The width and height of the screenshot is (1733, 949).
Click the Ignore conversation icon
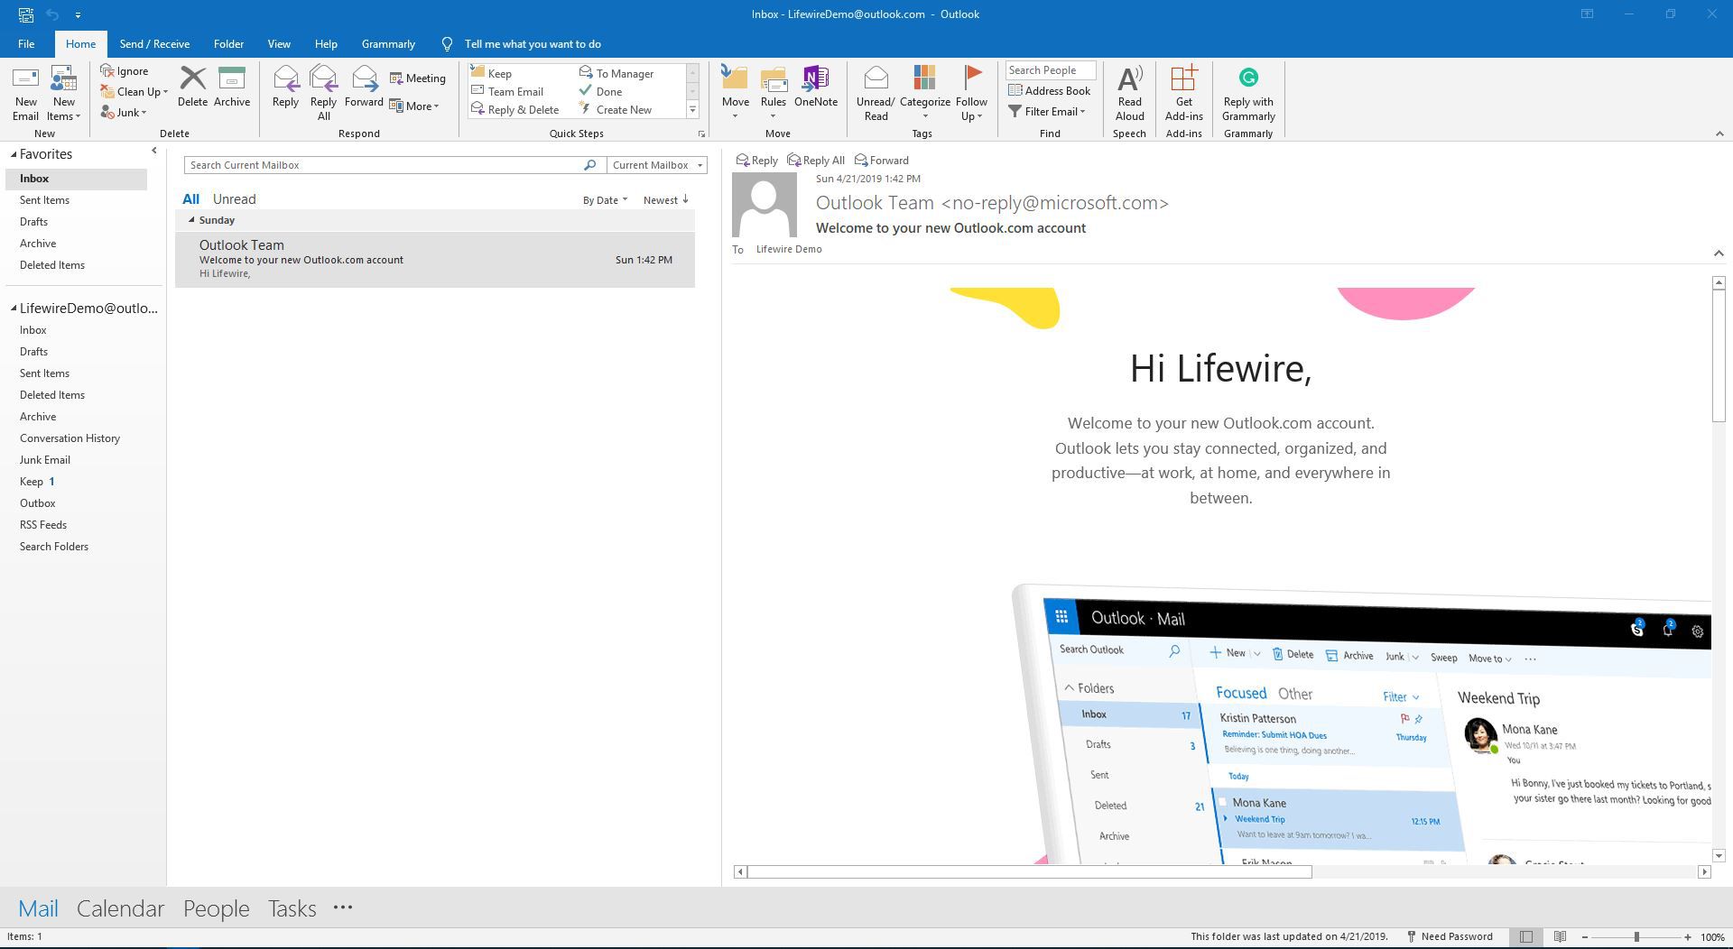click(107, 70)
